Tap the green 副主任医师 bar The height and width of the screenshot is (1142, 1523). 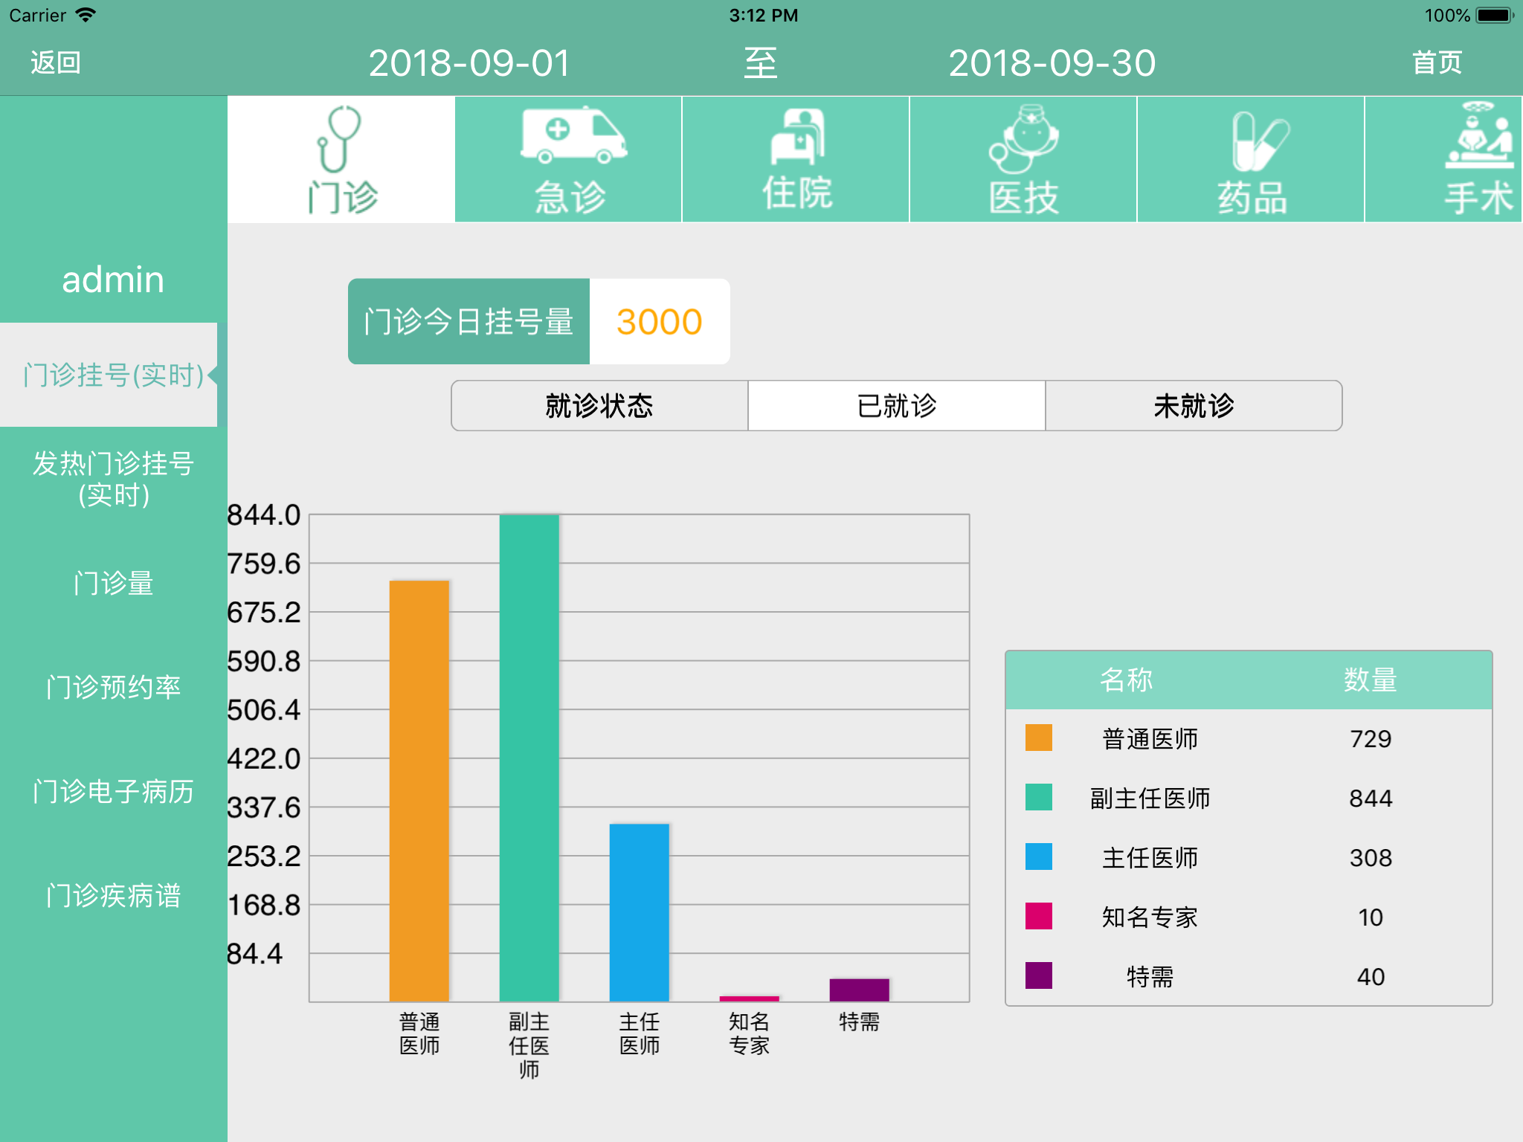tap(529, 758)
